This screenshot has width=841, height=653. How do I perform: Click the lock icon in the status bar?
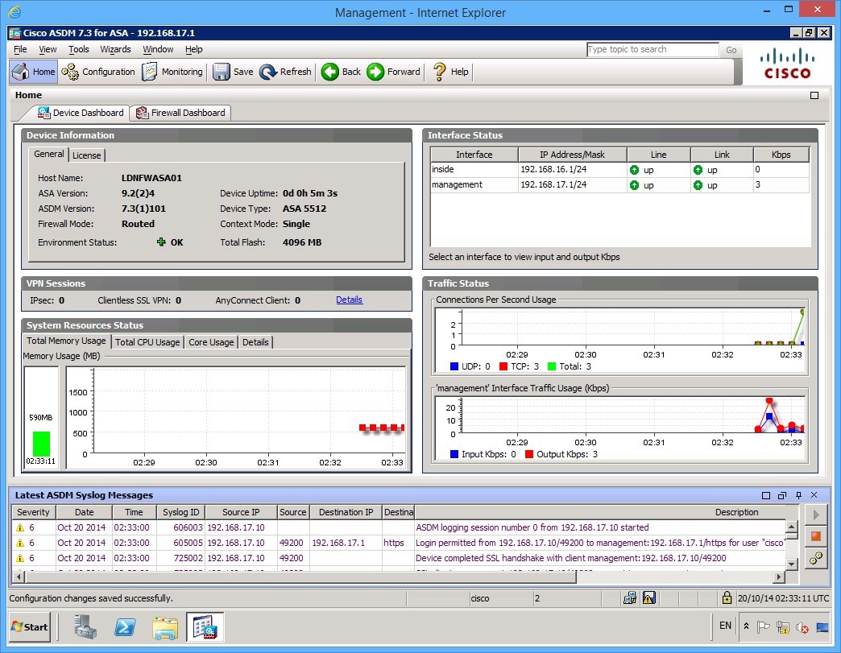pyautogui.click(x=727, y=597)
